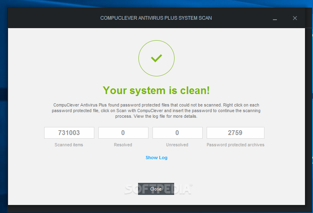Click the 'Password protected archives' label
This screenshot has height=213, width=313.
point(235,145)
